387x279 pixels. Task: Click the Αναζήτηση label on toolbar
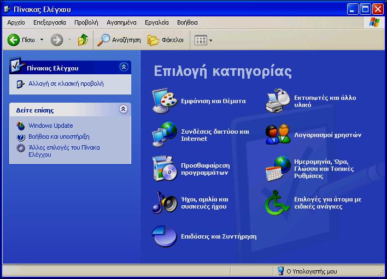(126, 40)
